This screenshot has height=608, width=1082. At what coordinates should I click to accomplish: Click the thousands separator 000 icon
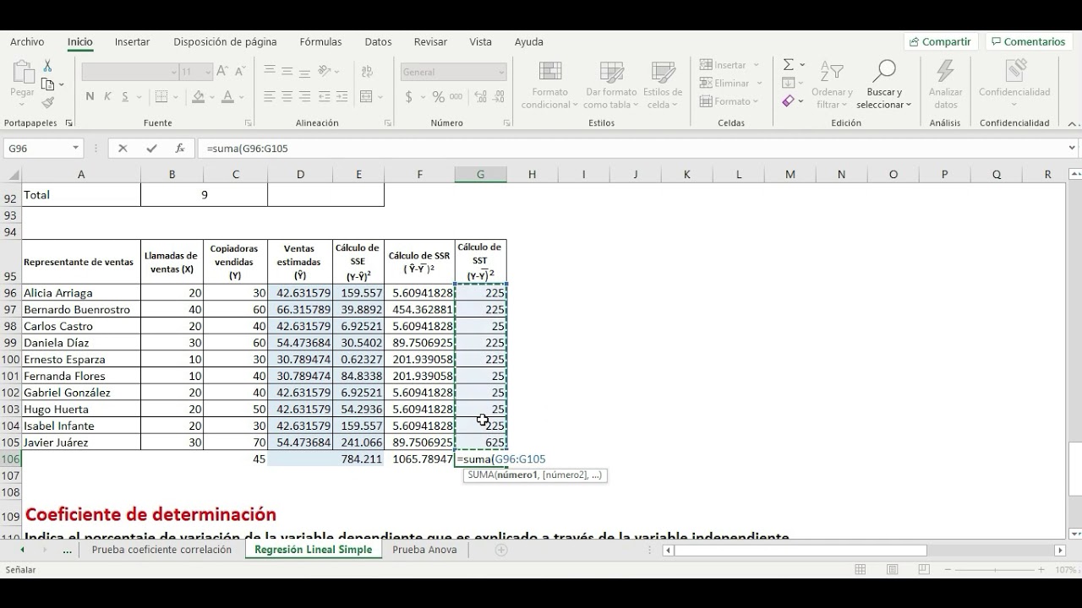click(457, 97)
